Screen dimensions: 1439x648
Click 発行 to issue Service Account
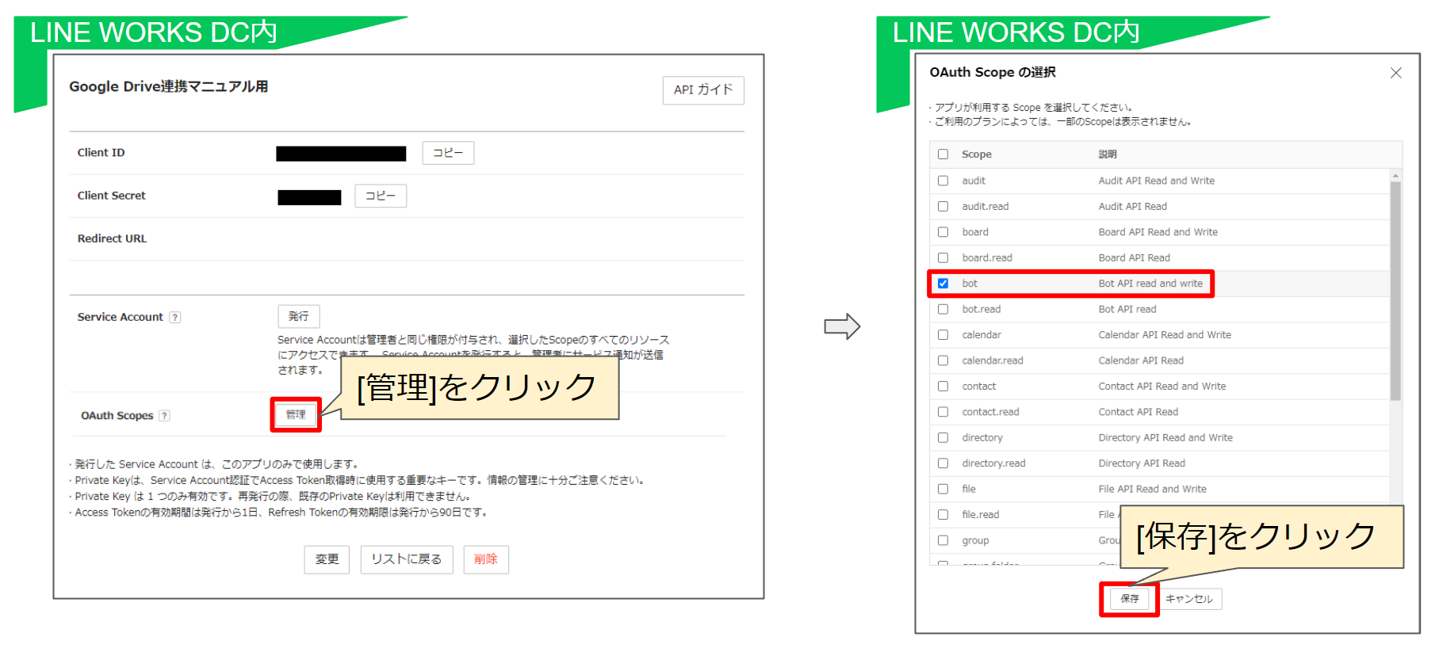(x=299, y=316)
